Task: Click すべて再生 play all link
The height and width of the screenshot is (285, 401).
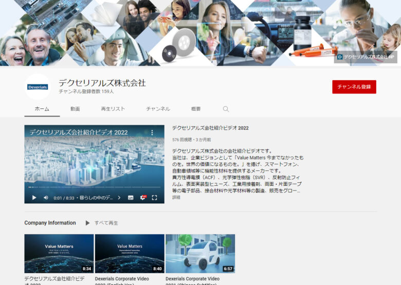Action: point(106,223)
